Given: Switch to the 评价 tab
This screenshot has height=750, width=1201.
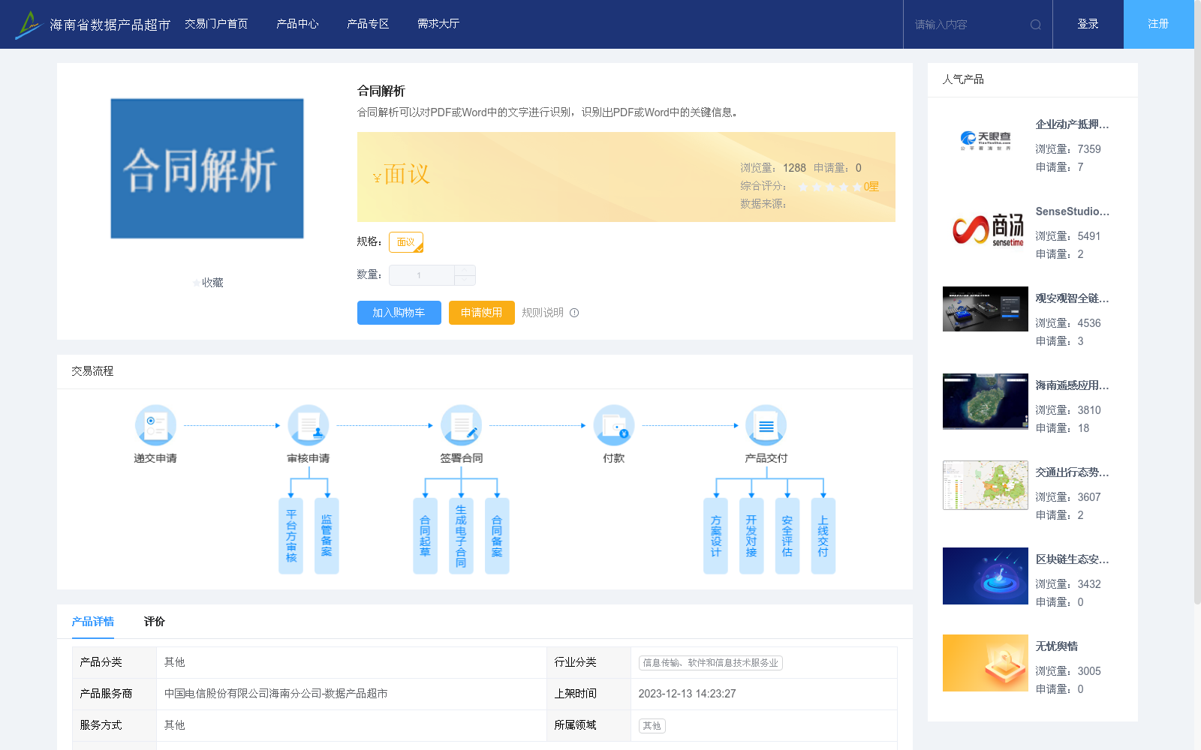Looking at the screenshot, I should 155,622.
